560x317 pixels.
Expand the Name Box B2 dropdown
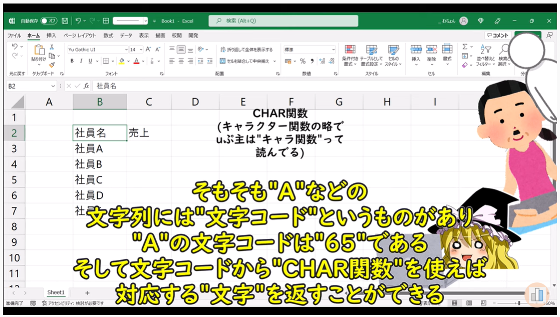point(53,86)
